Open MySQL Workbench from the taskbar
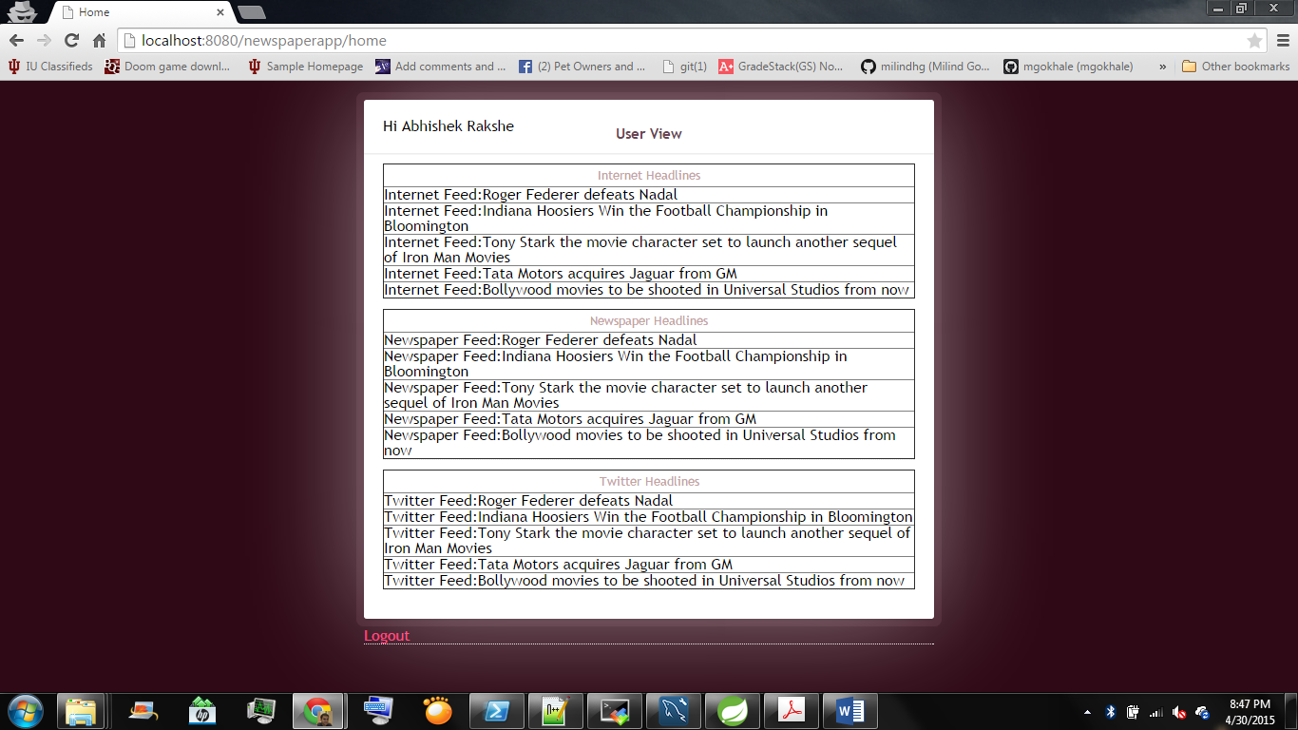 674,711
